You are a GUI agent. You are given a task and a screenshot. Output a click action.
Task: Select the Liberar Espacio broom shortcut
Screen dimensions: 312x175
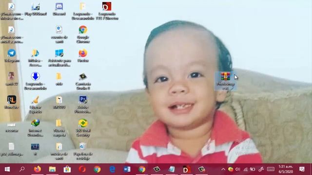coord(36,105)
